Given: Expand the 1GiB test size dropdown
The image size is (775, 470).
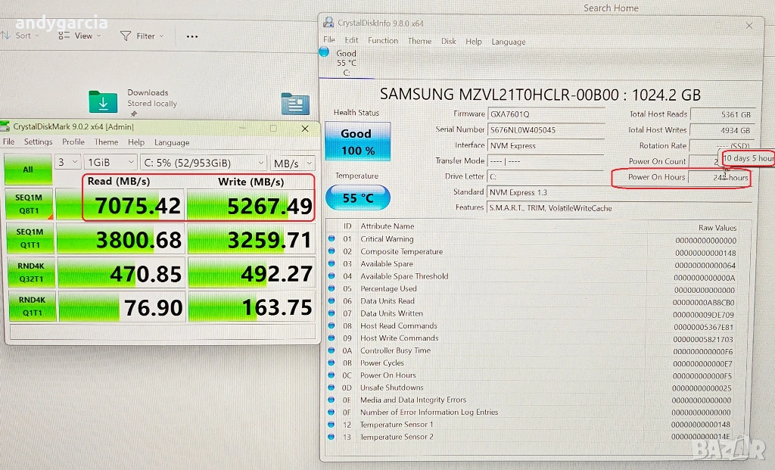Looking at the screenshot, I should click(110, 163).
